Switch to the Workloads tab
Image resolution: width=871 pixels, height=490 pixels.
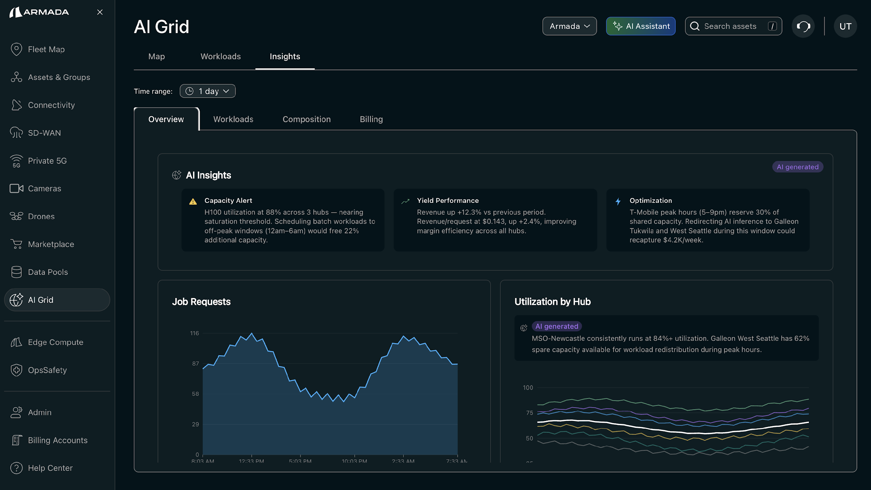pos(233,119)
